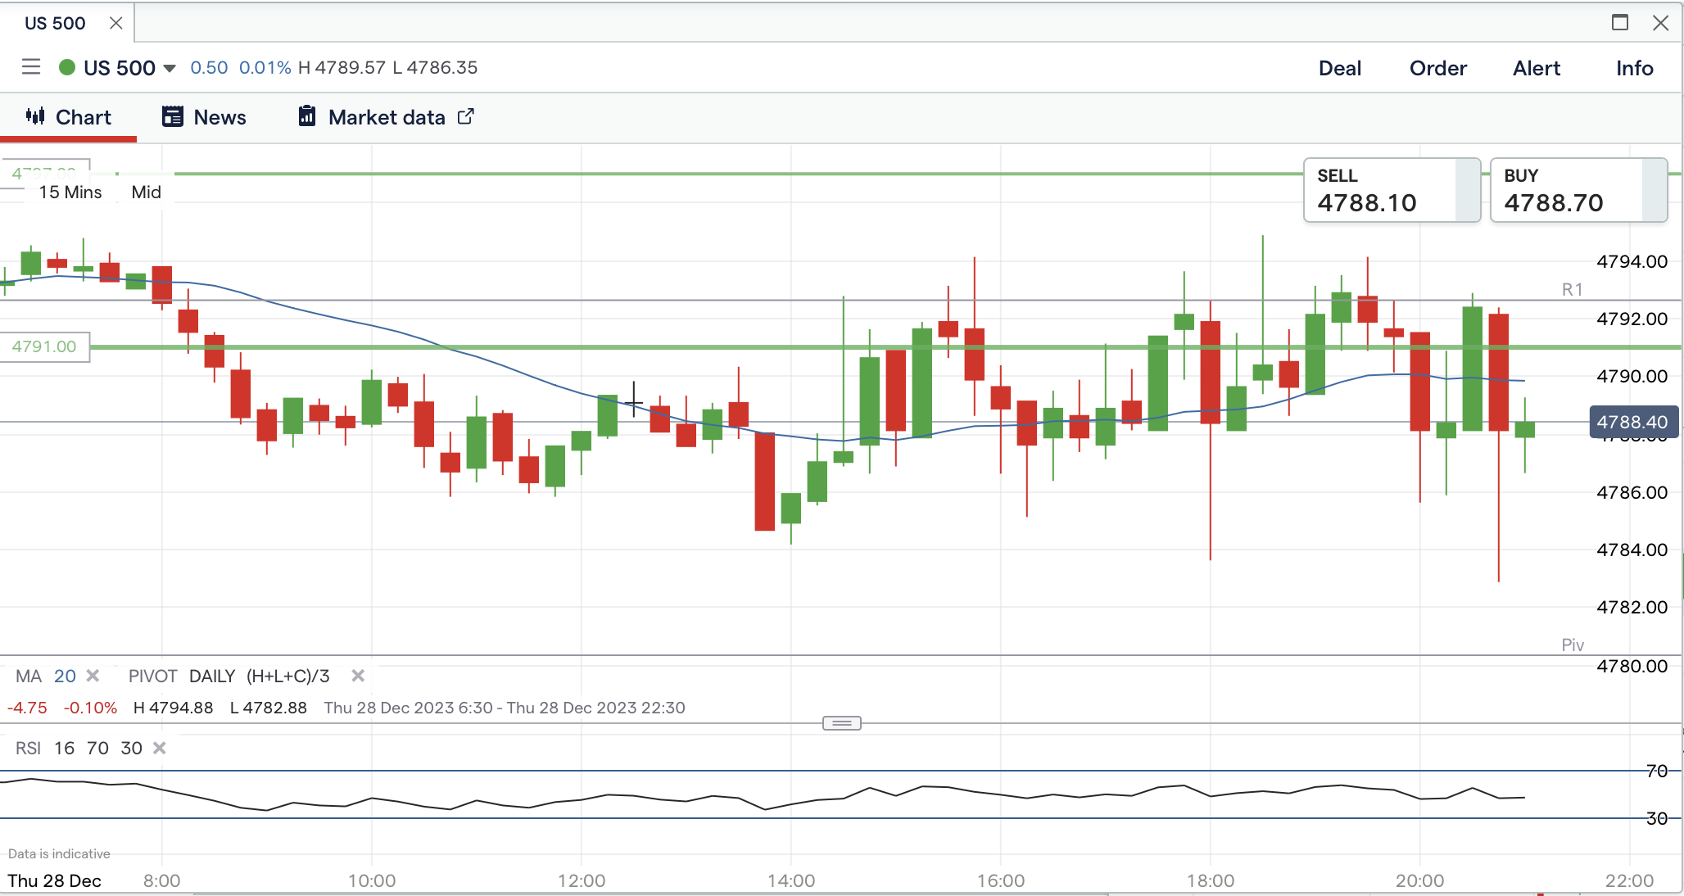The height and width of the screenshot is (896, 1684).
Task: Open PIVOT DAILY indicator settings
Action: coord(229,677)
